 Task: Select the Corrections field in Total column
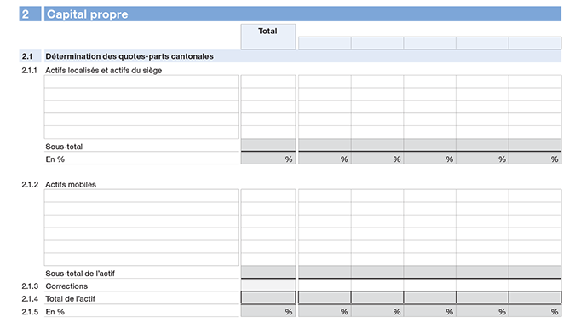point(267,285)
